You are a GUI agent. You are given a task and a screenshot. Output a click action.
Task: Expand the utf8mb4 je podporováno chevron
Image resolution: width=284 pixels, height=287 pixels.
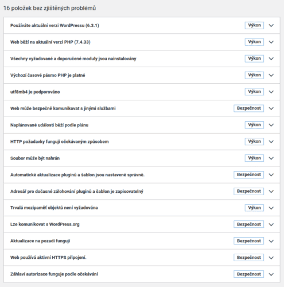coord(271,92)
